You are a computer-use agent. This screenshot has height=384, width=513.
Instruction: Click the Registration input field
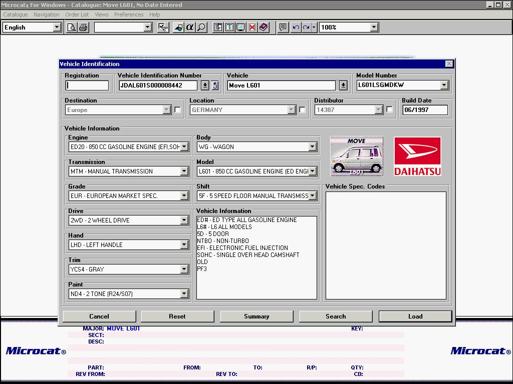coord(87,85)
